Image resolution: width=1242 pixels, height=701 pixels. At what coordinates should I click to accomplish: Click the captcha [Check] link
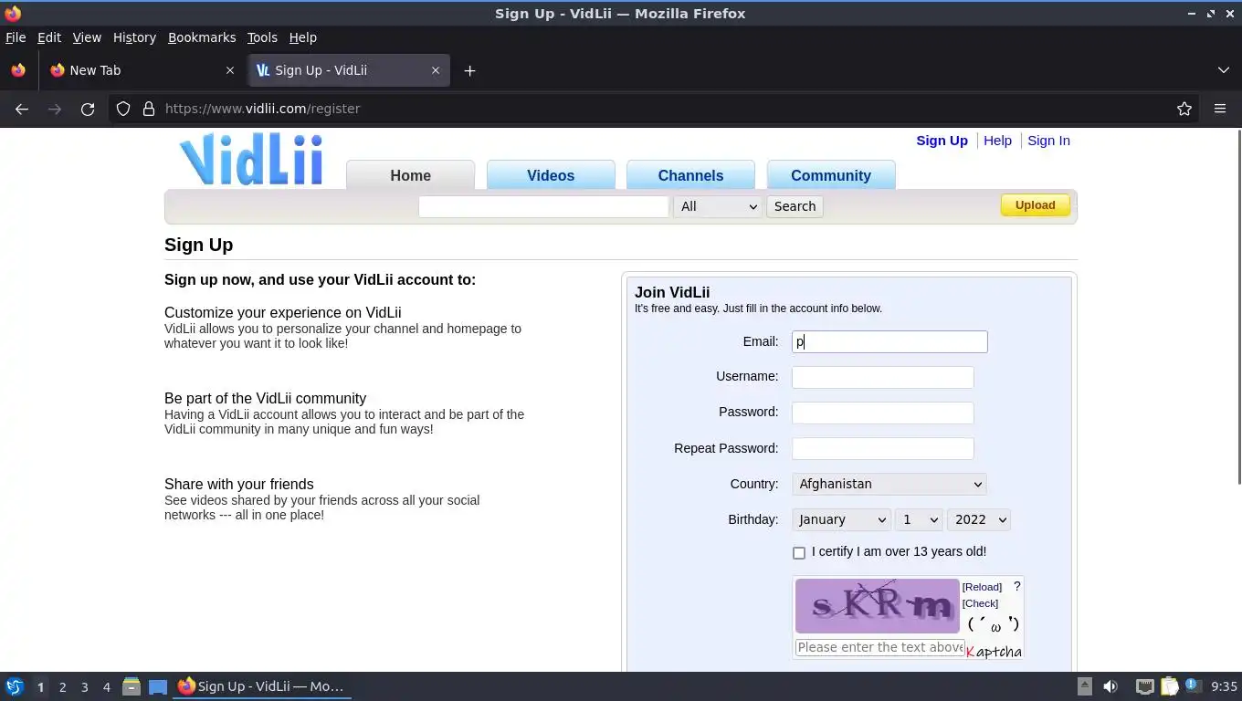[x=980, y=603]
